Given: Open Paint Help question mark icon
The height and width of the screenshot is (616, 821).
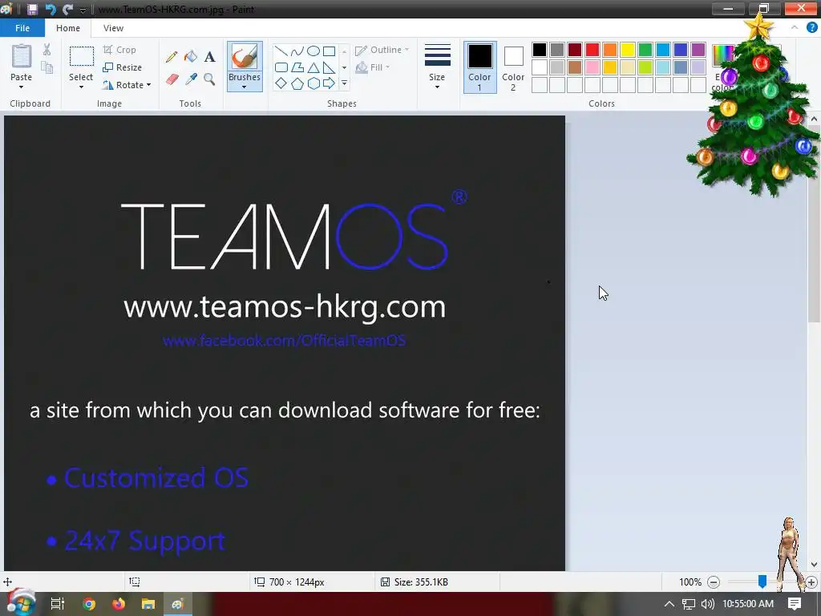Looking at the screenshot, I should tap(811, 28).
